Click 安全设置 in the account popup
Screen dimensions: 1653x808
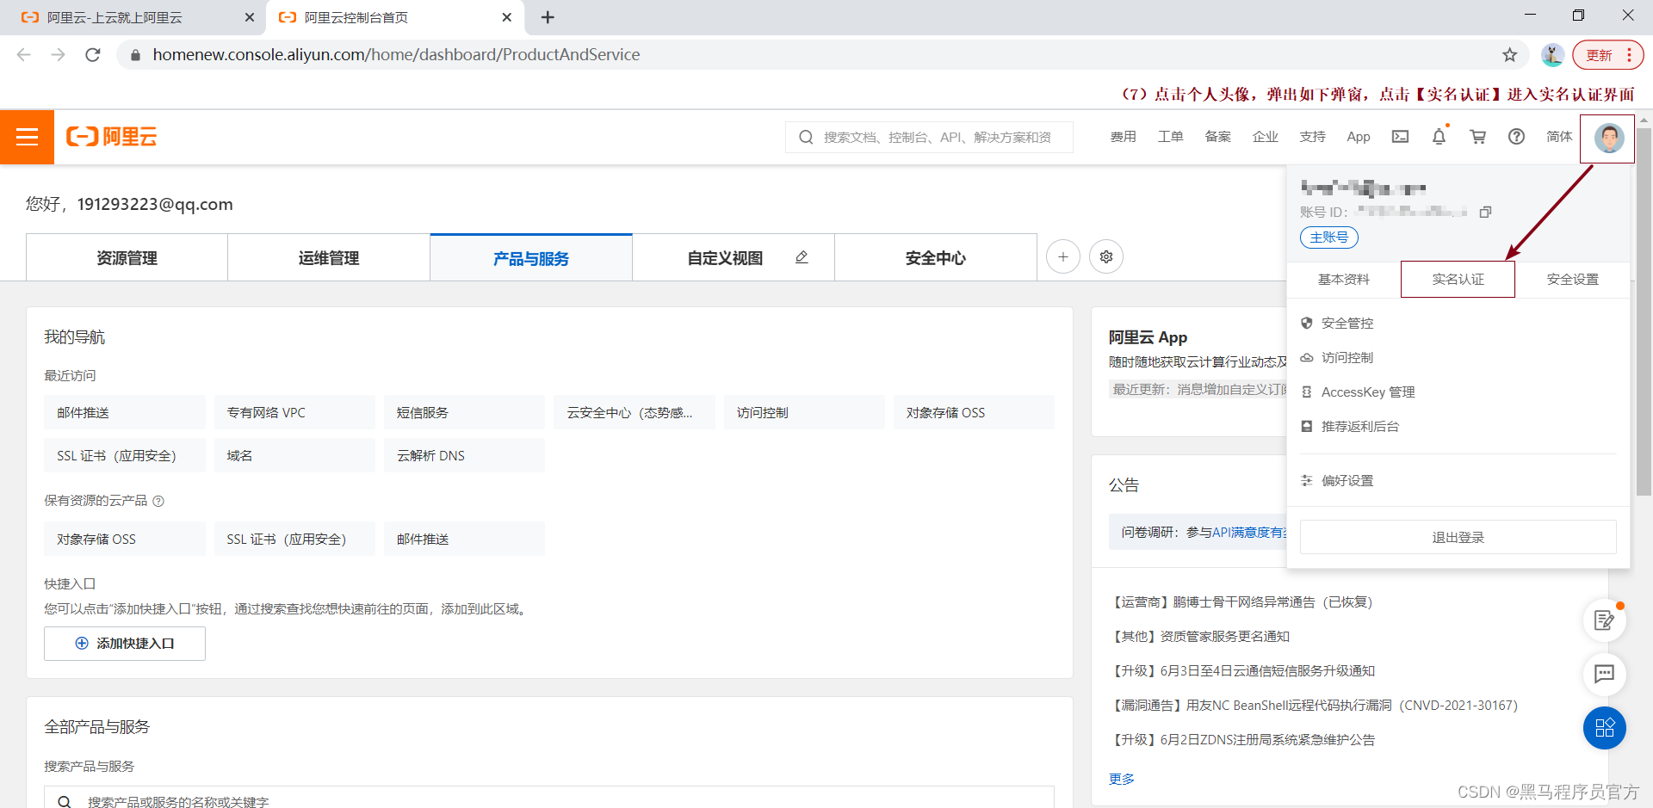click(1572, 280)
